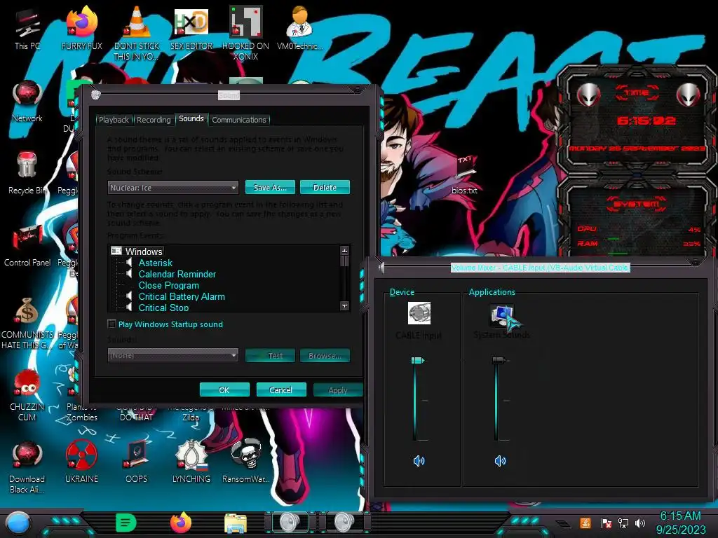The image size is (718, 538).
Task: Open the RansomWar skull shortcut
Action: [245, 461]
